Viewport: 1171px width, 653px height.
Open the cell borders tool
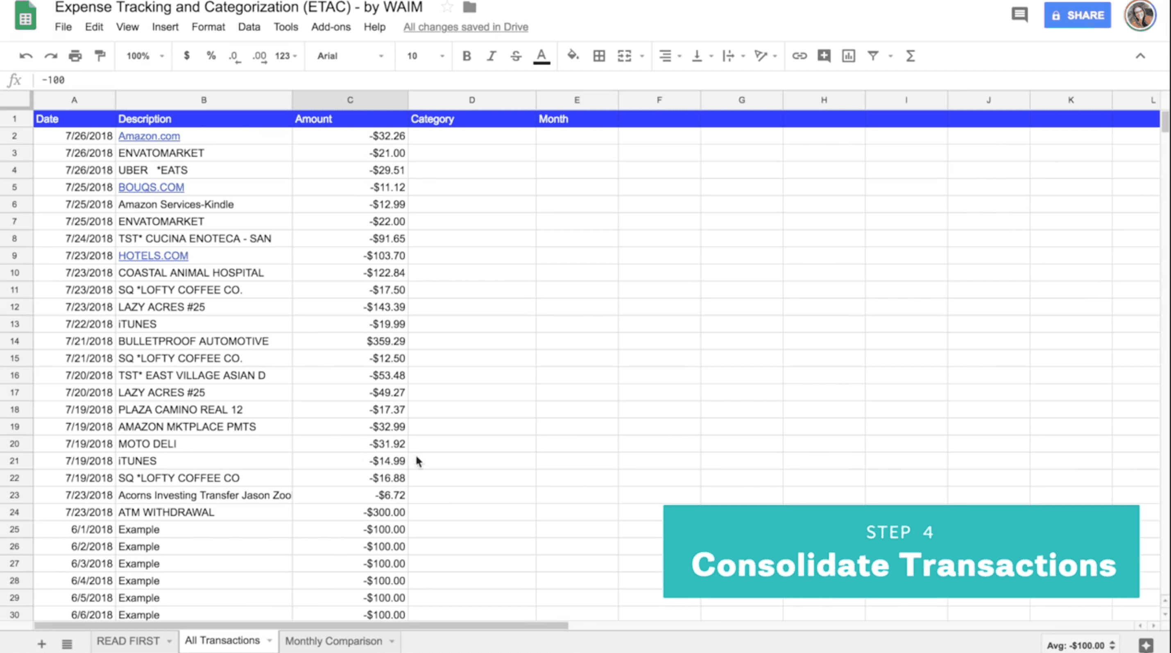599,56
